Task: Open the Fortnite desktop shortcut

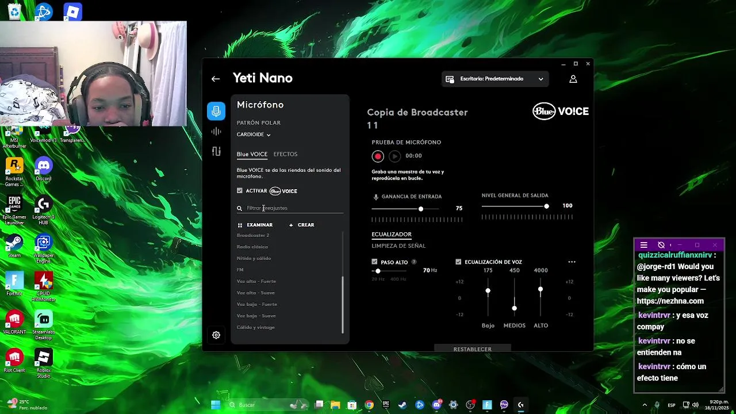Action: click(x=14, y=284)
